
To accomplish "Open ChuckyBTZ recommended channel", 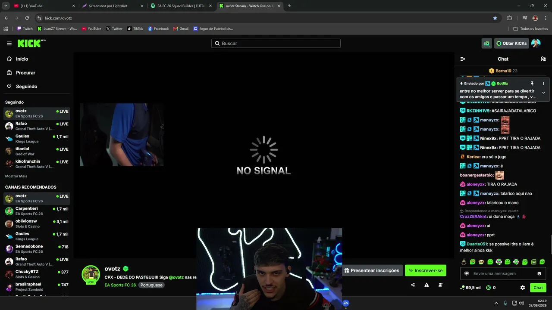I will pyautogui.click(x=37, y=274).
